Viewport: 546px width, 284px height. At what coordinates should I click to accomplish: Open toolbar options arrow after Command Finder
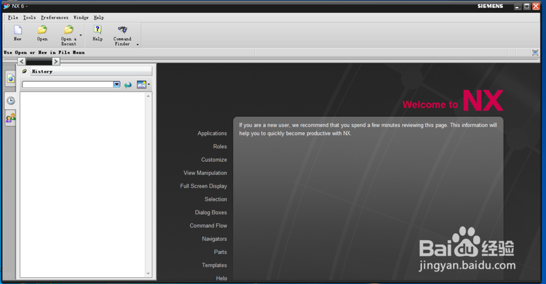[138, 45]
